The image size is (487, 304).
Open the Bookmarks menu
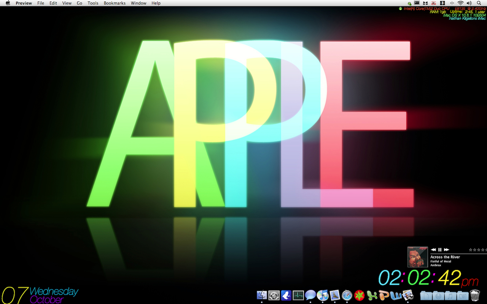(115, 3)
